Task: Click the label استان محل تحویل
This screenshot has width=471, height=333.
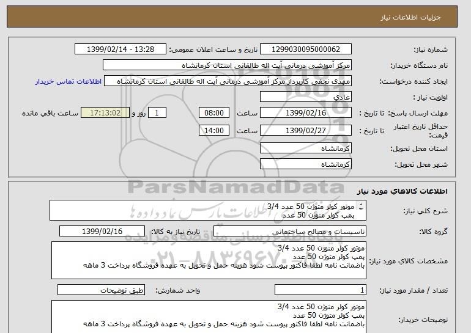Action: click(419, 149)
